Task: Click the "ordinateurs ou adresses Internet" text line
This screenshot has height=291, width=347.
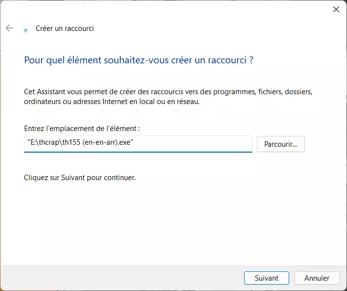Action: (112, 102)
